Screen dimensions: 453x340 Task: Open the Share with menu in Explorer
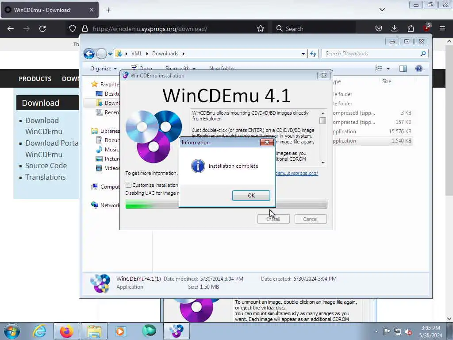180,69
